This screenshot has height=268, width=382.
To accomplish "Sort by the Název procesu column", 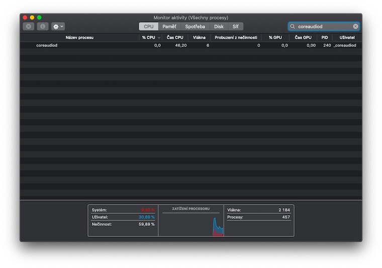I will (x=79, y=38).
